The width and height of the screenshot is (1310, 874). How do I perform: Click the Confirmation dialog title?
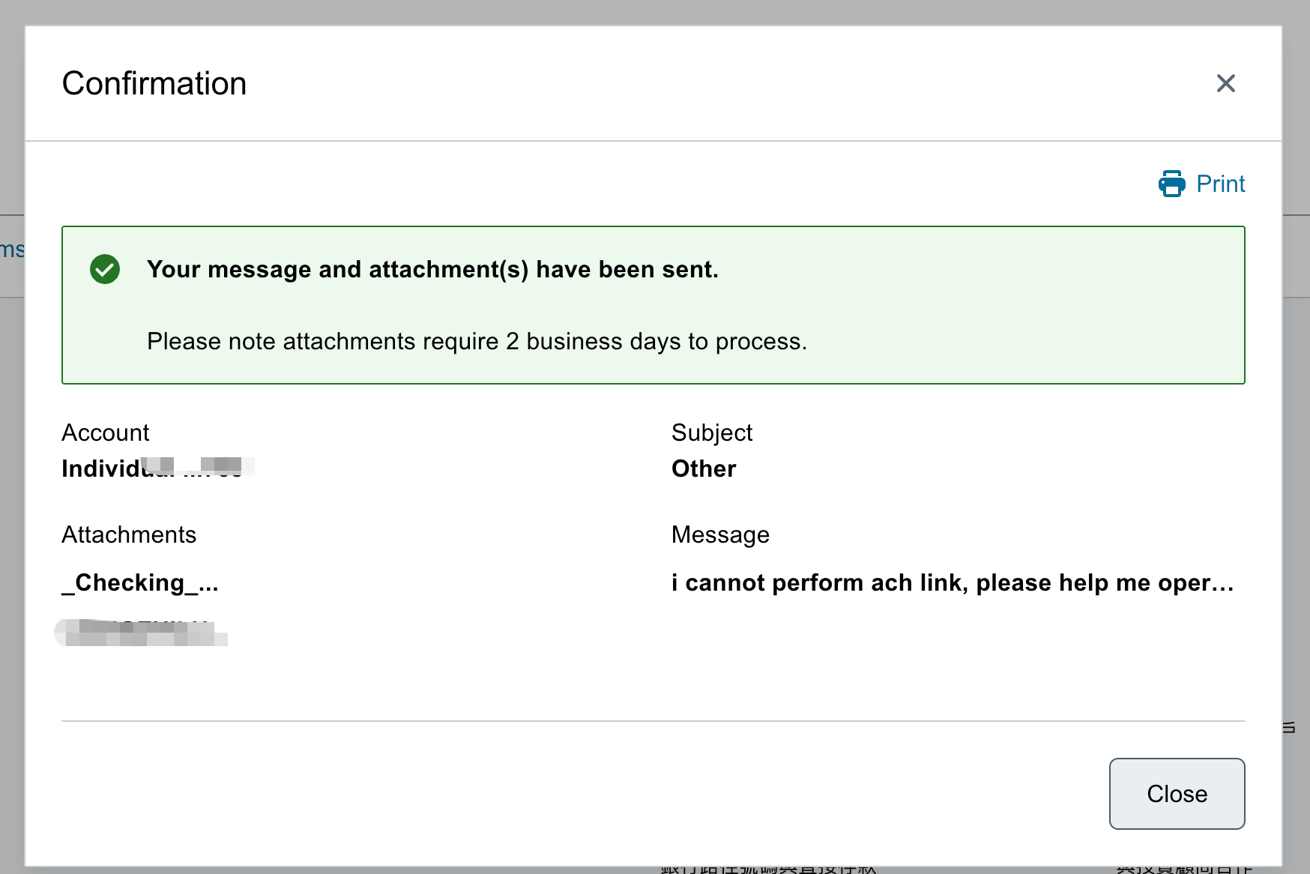point(154,83)
